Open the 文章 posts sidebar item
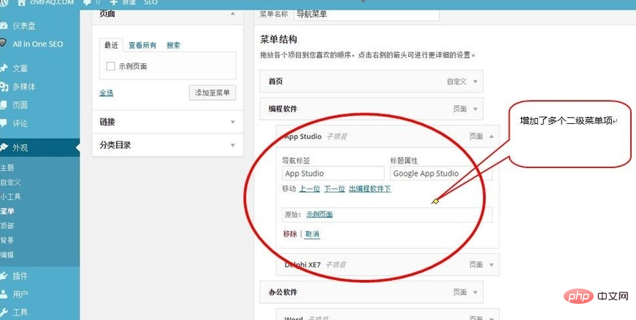The image size is (636, 320). click(x=20, y=69)
